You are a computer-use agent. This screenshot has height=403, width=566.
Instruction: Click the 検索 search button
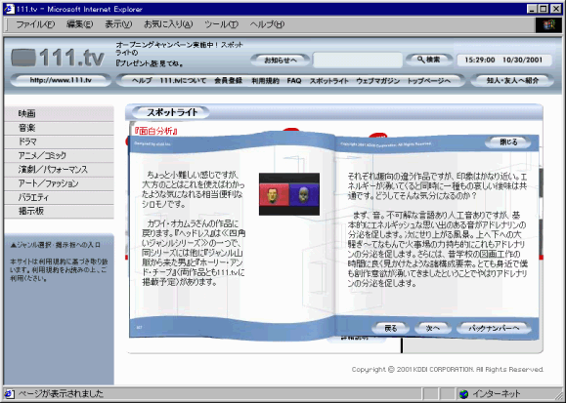tap(429, 60)
